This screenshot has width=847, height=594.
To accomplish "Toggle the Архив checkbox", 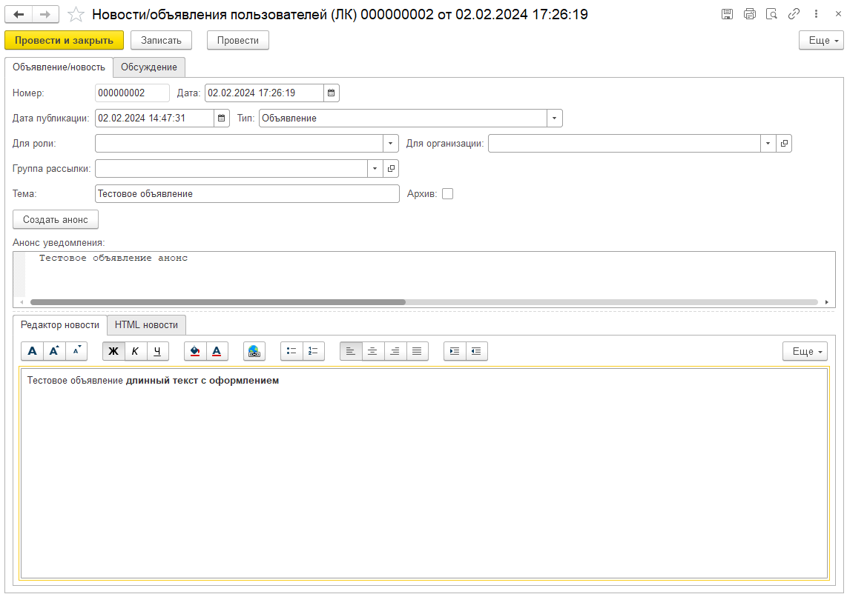I will tap(447, 194).
